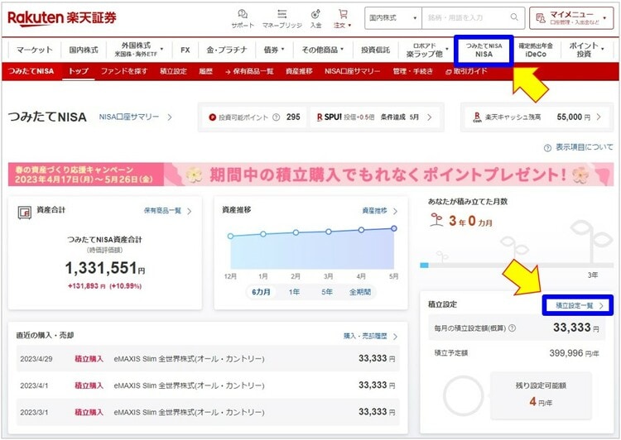Viewport: 621px width, 440px height.
Task: Click the 2023/4/1 積立購入 row
Action: coord(208,385)
